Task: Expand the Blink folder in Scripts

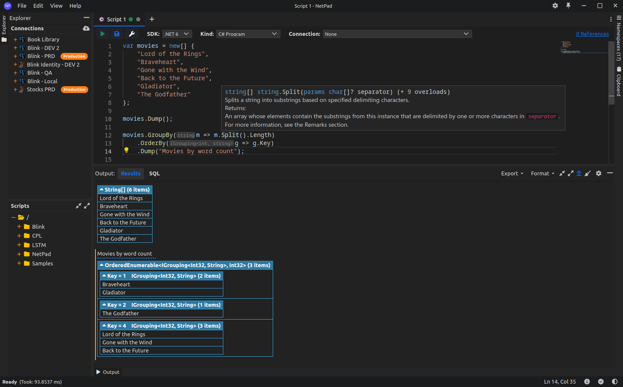Action: (19, 227)
